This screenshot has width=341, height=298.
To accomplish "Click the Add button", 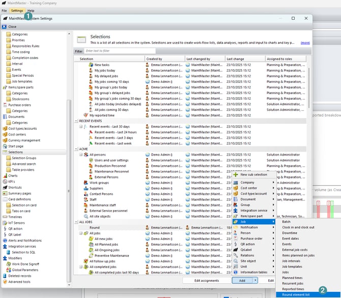I will pyautogui.click(x=242, y=280).
